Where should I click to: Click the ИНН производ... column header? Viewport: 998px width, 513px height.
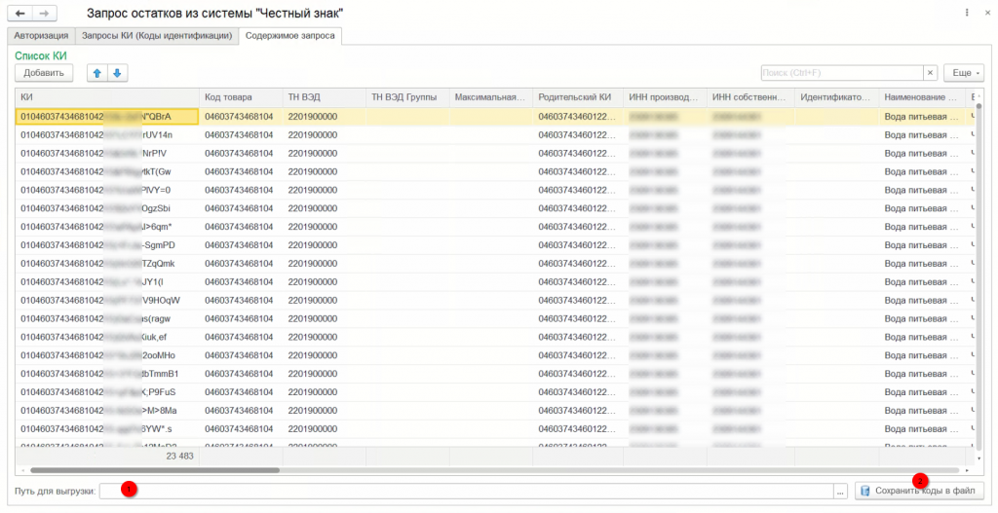click(665, 97)
